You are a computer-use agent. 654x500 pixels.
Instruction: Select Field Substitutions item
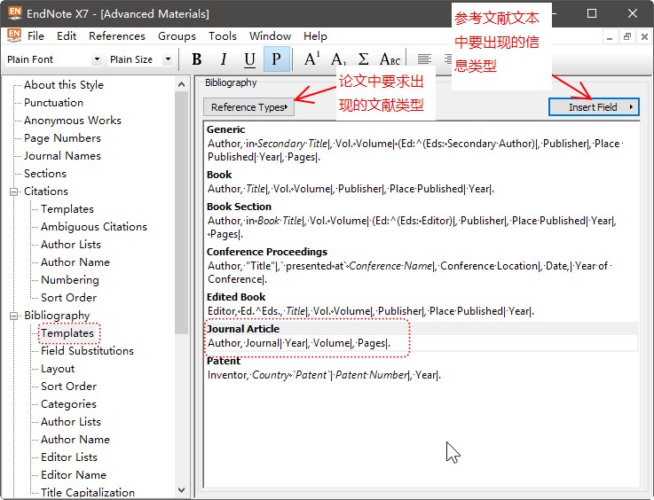87,351
